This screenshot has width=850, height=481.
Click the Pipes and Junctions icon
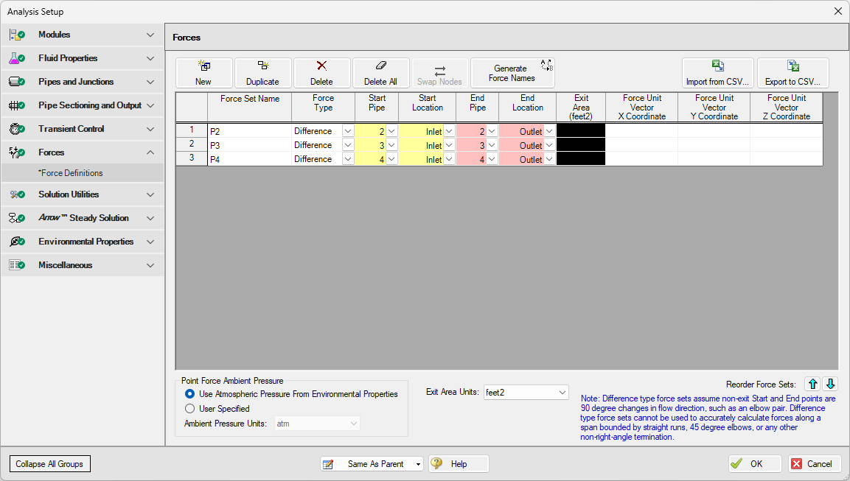click(17, 82)
